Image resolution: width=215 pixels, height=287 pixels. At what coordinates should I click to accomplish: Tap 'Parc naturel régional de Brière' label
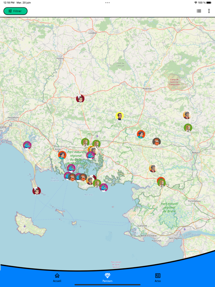pos(169,207)
